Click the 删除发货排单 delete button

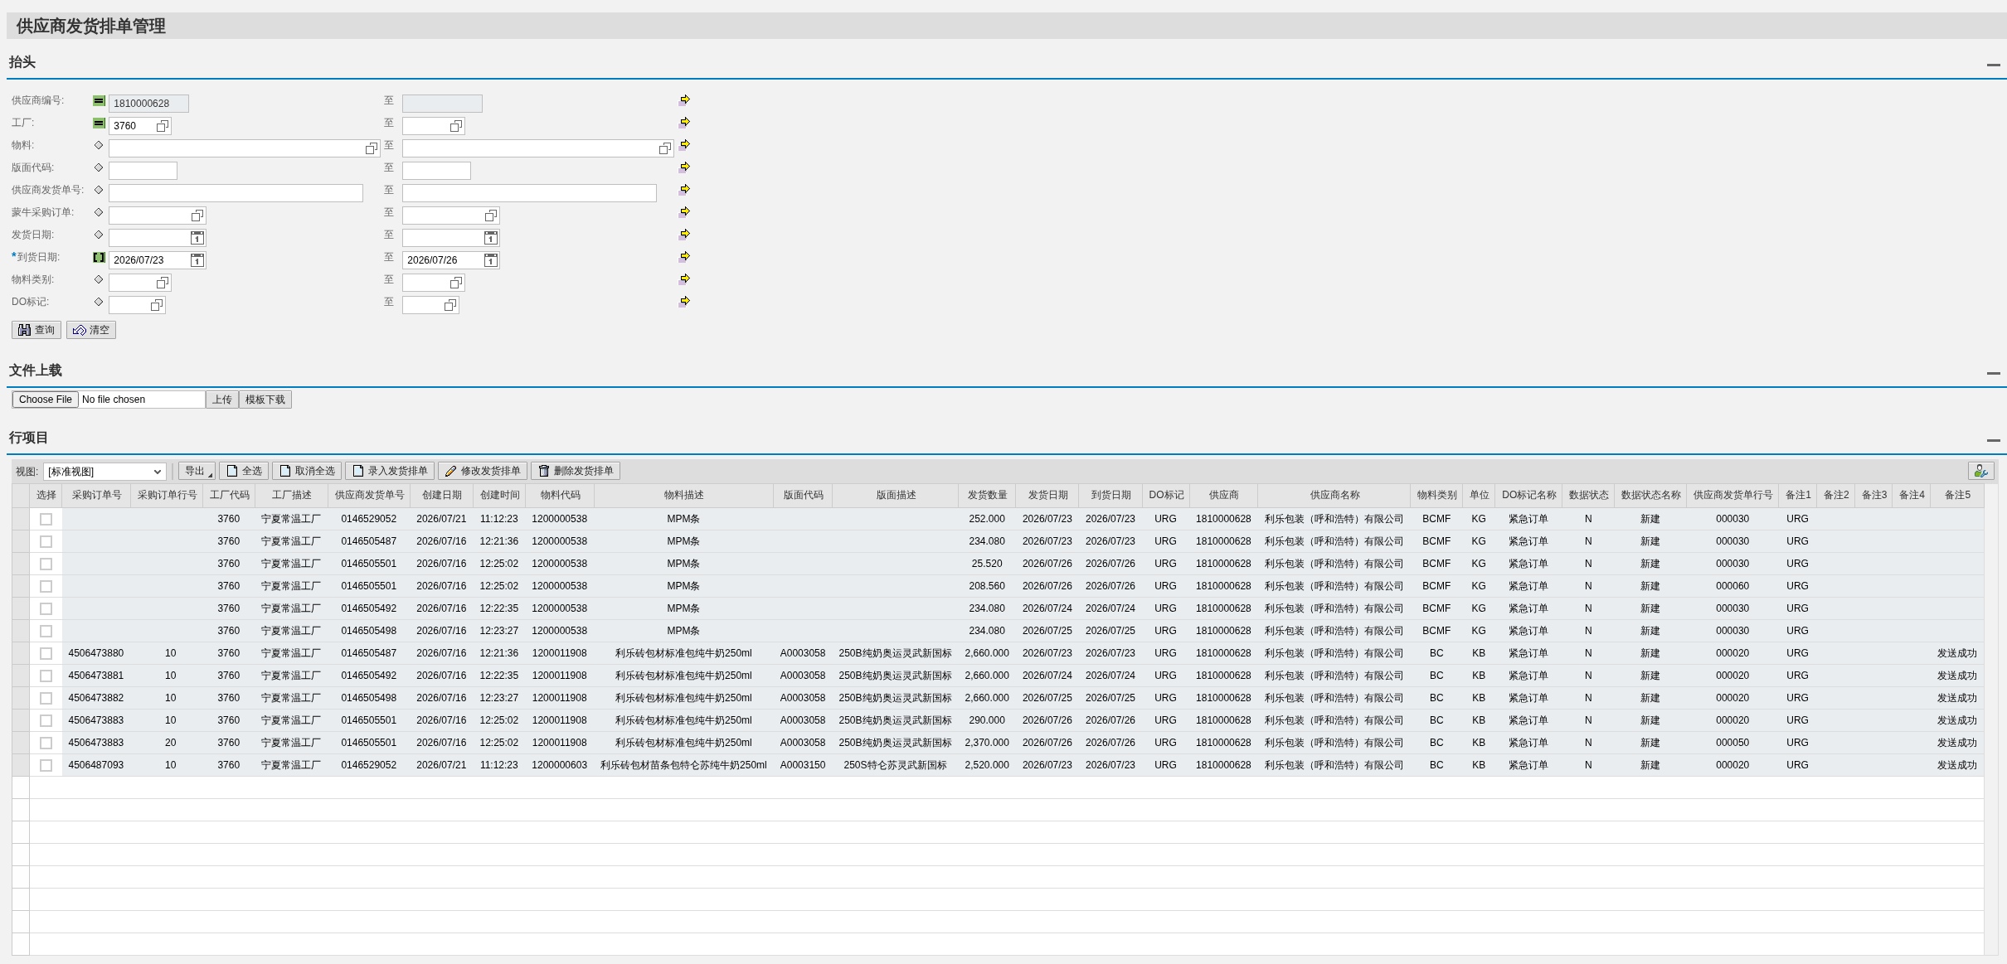(x=576, y=471)
